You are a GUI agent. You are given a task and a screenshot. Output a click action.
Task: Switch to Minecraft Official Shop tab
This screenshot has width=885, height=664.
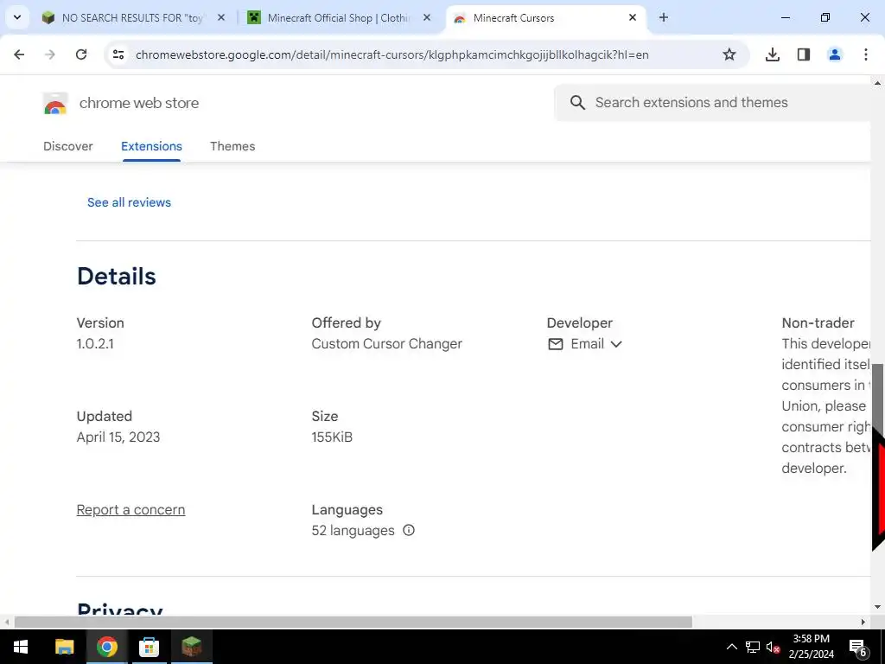tap(339, 17)
